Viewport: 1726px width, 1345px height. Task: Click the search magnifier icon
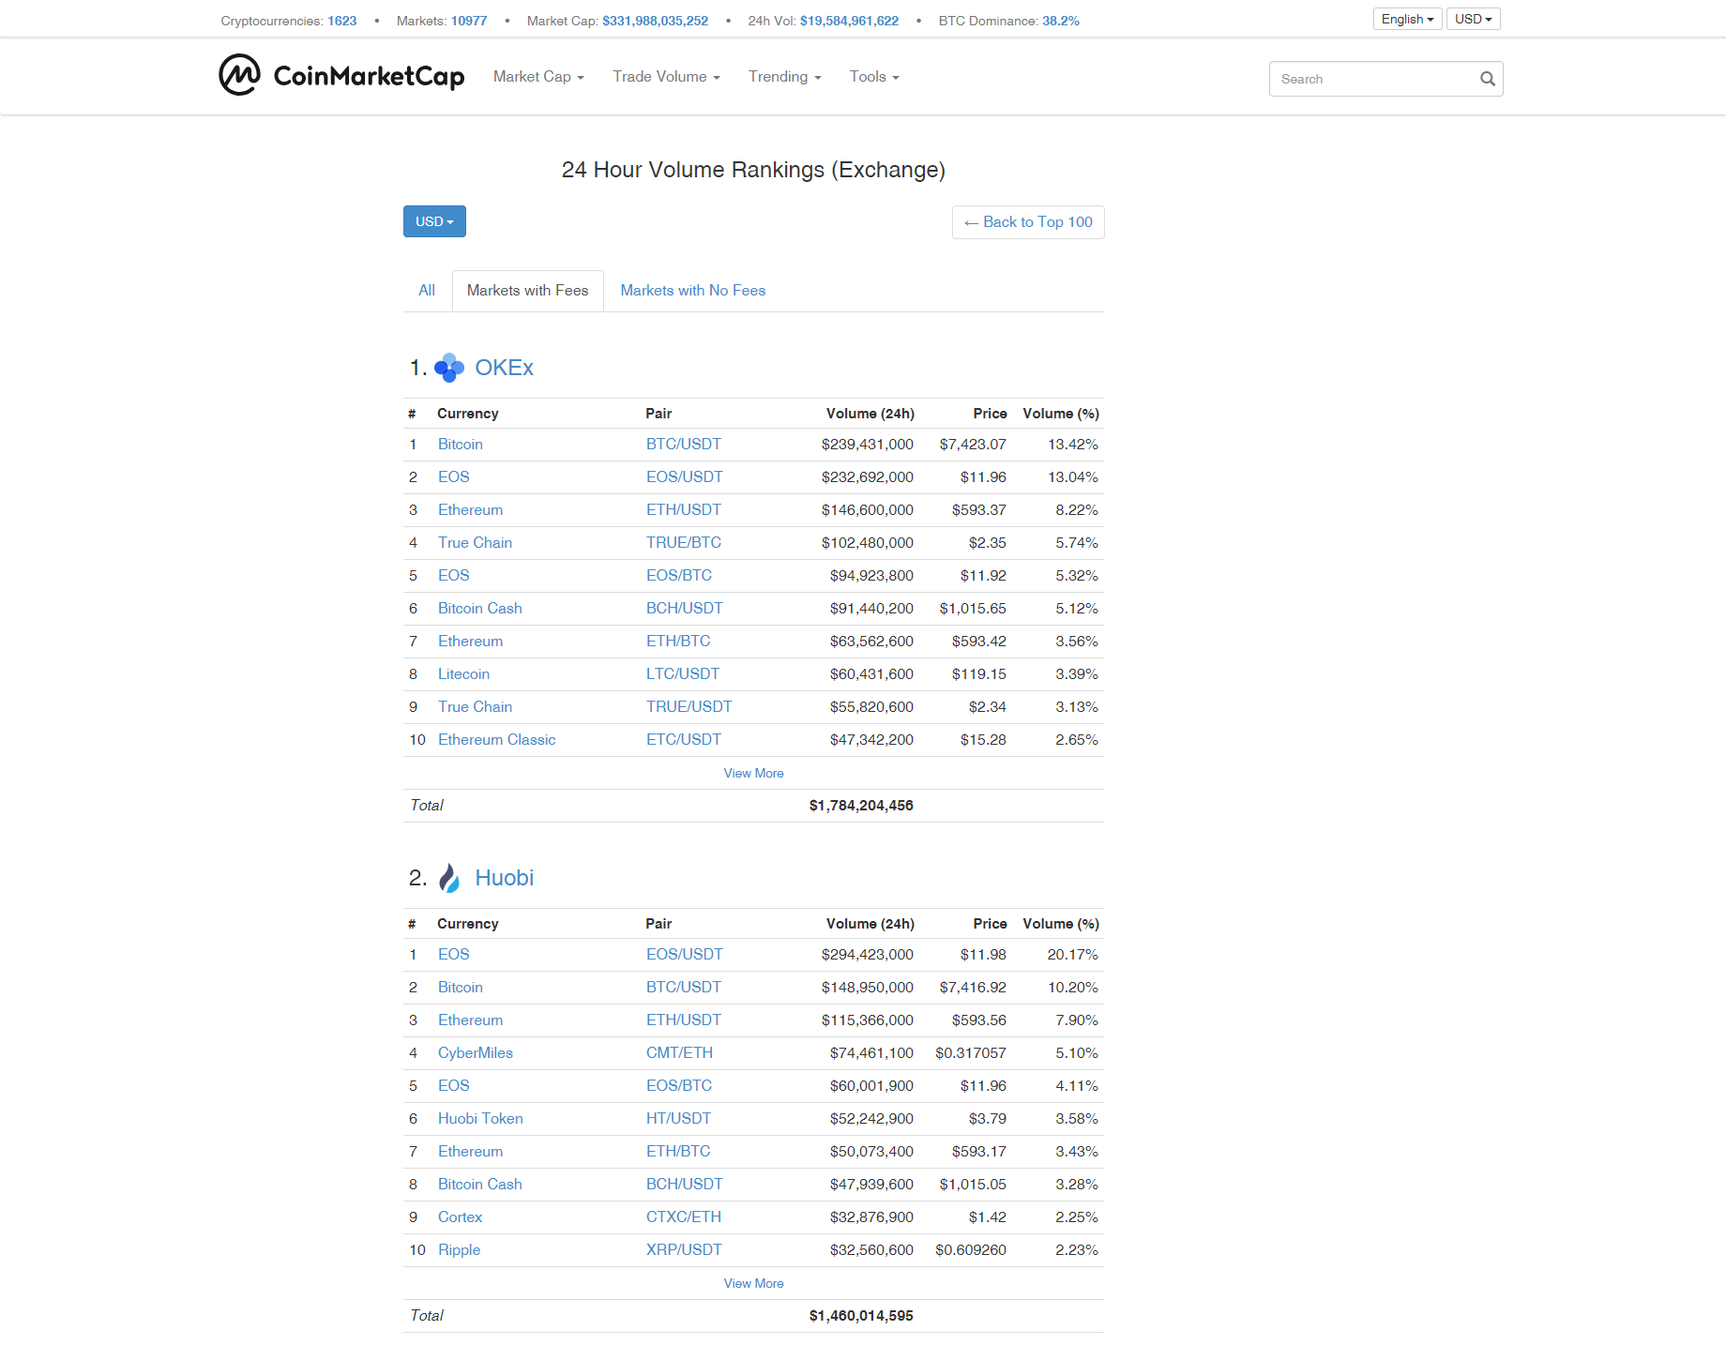[x=1487, y=79]
